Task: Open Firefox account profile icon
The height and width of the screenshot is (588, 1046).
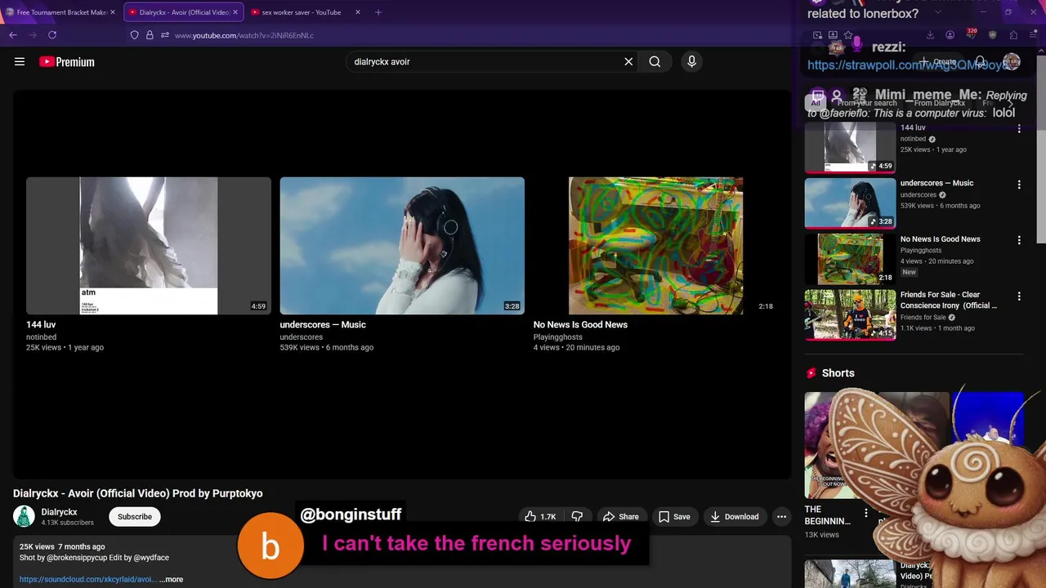Action: pyautogui.click(x=950, y=35)
